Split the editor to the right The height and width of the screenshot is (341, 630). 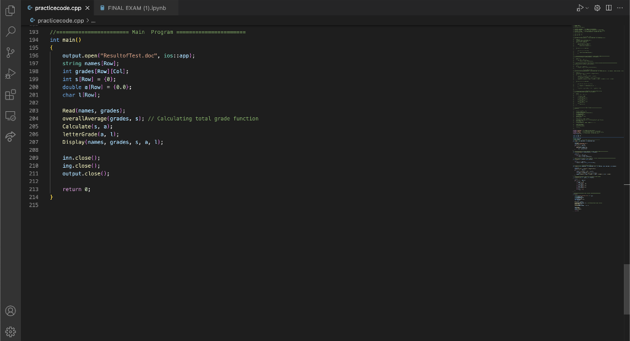click(608, 8)
